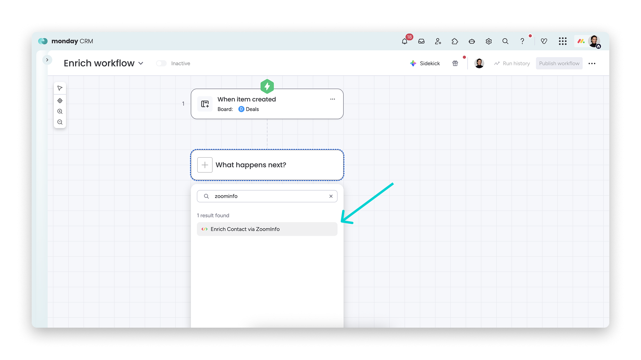Screen dimensions: 641x360
Task: Click the Deals board link
Action: (x=249, y=109)
